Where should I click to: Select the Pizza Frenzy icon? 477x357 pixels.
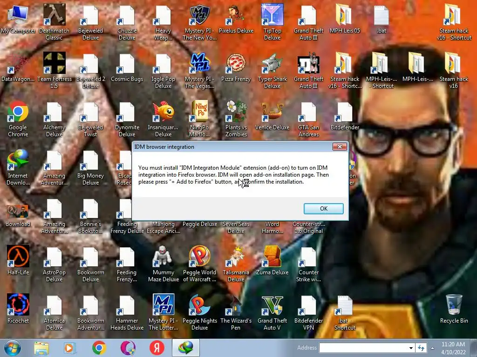[236, 68]
